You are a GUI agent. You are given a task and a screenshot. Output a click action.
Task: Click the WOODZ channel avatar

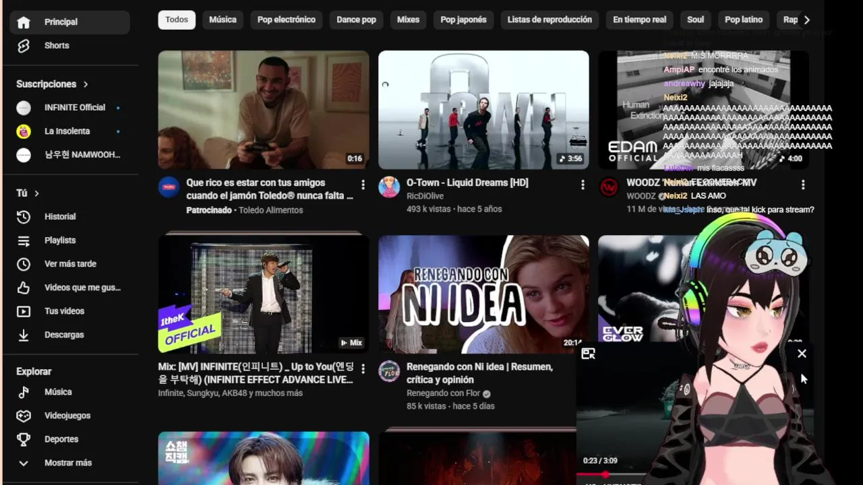click(x=609, y=187)
